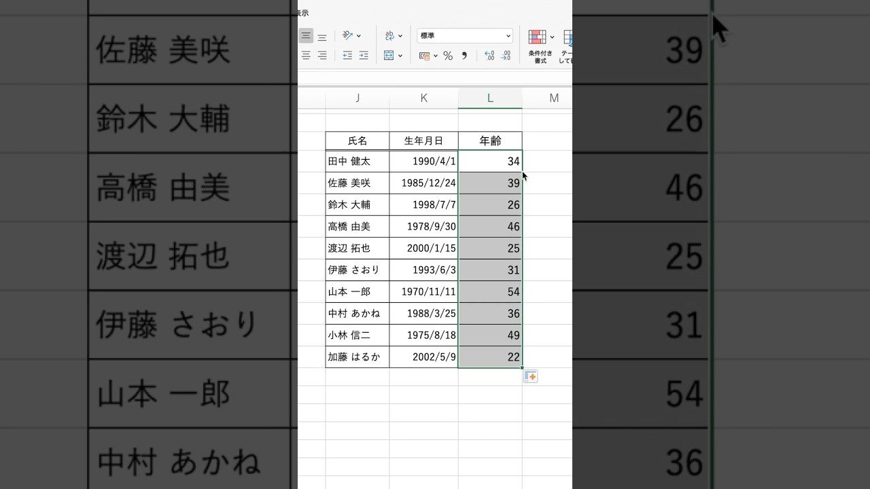Image resolution: width=870 pixels, height=489 pixels.
Task: Select the middle align icon
Action: click(x=306, y=36)
